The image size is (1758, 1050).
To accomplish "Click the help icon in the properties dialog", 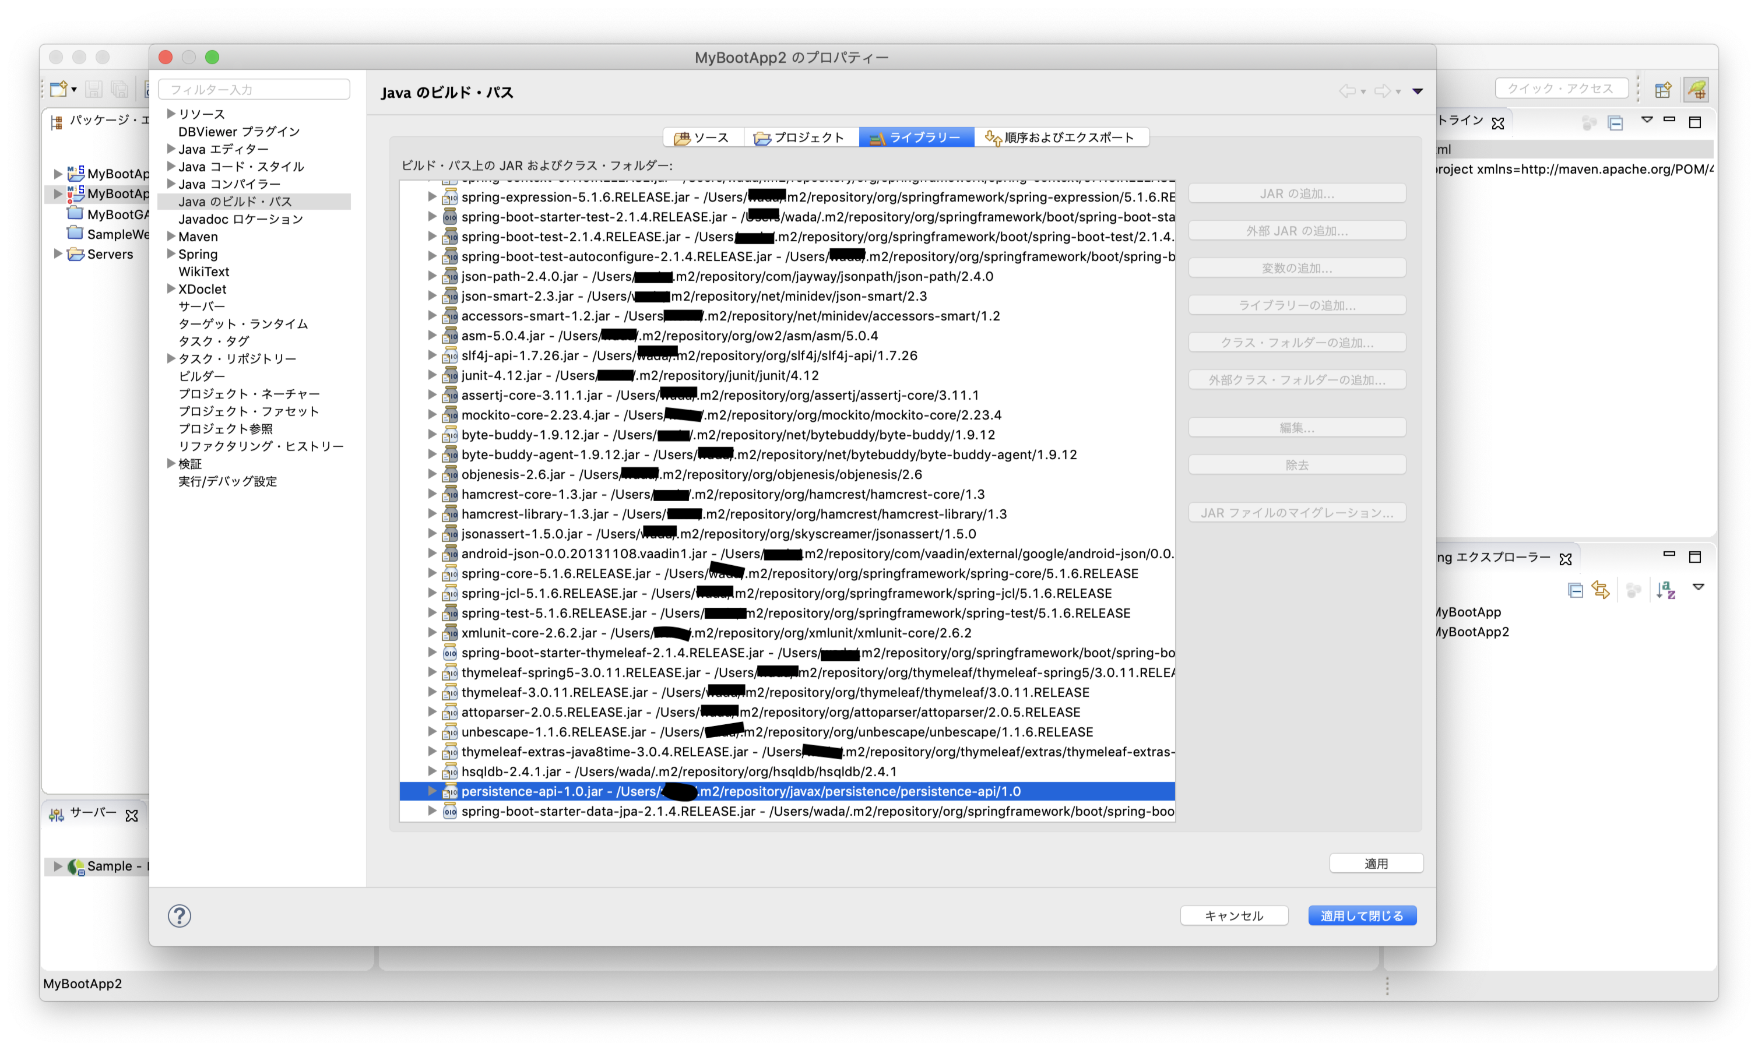I will 179,915.
